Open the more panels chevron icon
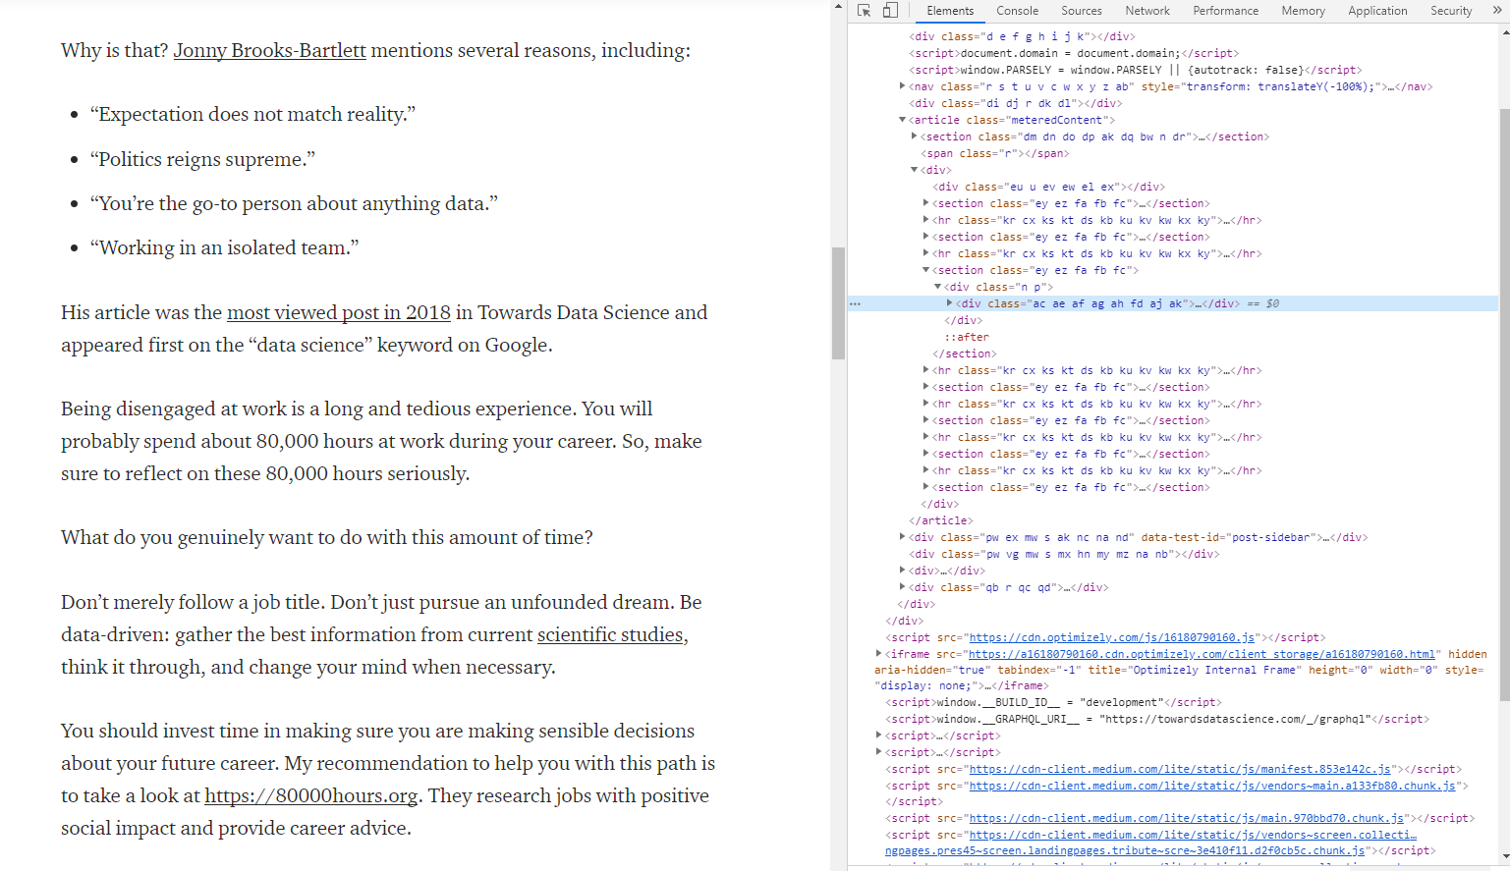Viewport: 1510px width, 871px height. tap(1498, 10)
